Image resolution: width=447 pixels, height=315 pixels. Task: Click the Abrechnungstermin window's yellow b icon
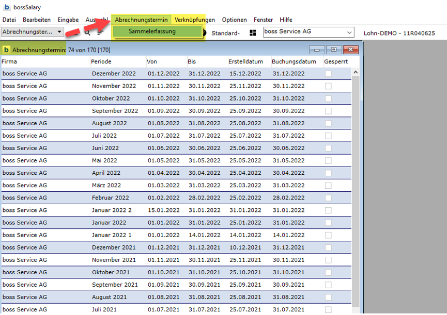coord(6,50)
